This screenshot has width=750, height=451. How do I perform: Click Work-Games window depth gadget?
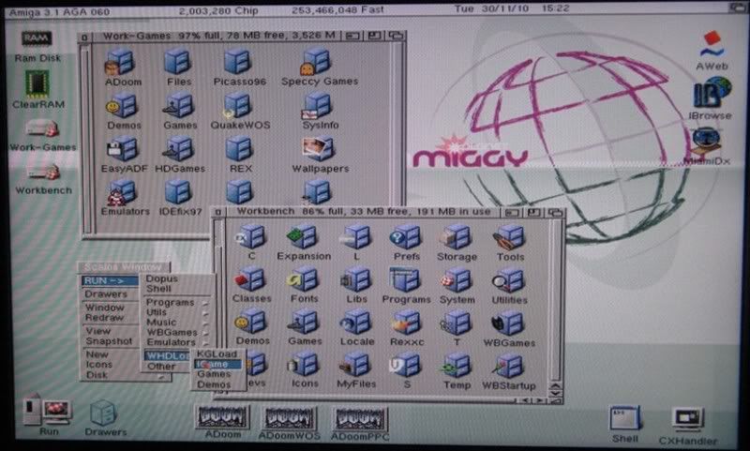[x=396, y=36]
